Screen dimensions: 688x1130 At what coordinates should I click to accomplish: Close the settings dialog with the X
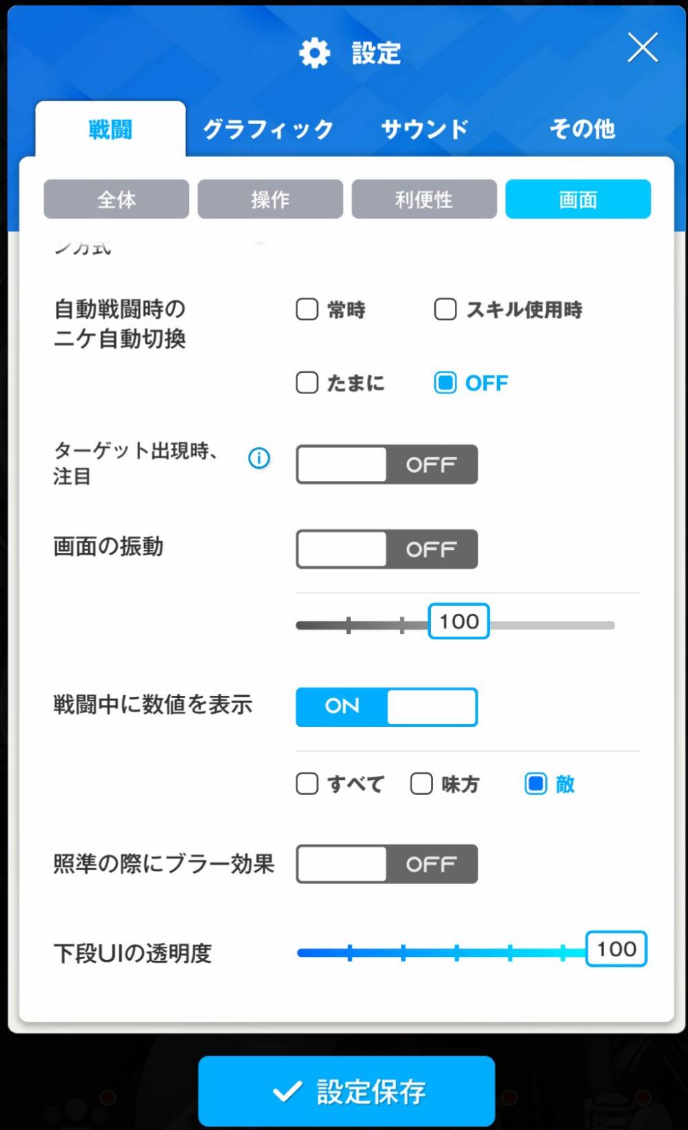click(x=643, y=48)
